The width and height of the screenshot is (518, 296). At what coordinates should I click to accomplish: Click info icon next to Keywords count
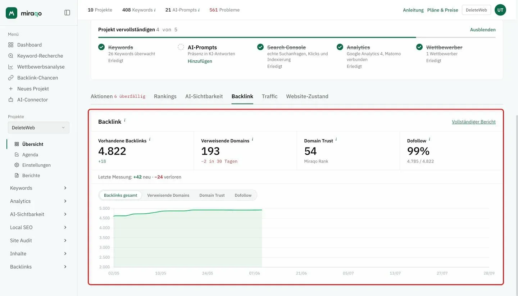(155, 10)
